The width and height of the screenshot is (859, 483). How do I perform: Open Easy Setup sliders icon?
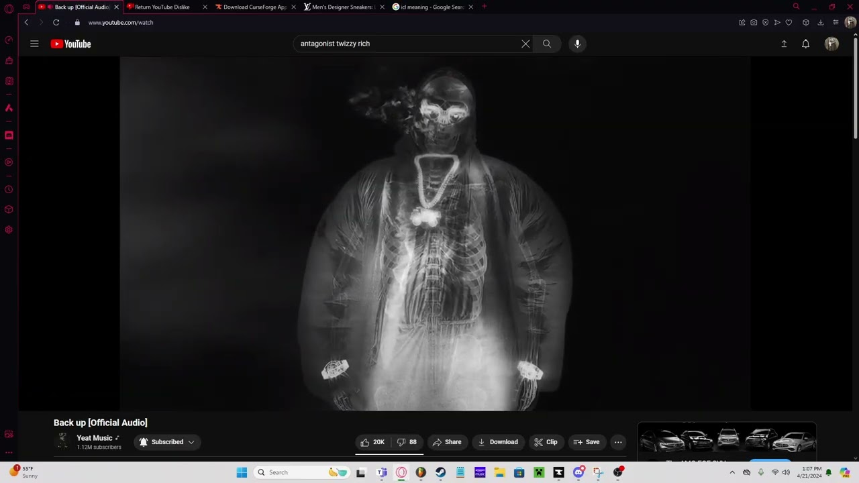point(836,22)
